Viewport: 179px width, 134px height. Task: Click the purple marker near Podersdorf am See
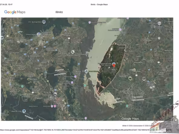(x=120, y=30)
